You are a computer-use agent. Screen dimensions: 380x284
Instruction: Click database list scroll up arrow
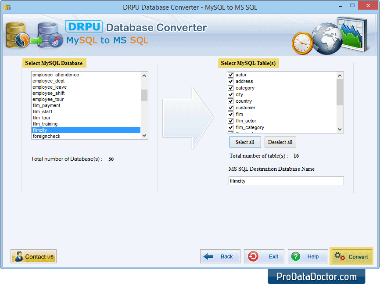click(x=144, y=75)
